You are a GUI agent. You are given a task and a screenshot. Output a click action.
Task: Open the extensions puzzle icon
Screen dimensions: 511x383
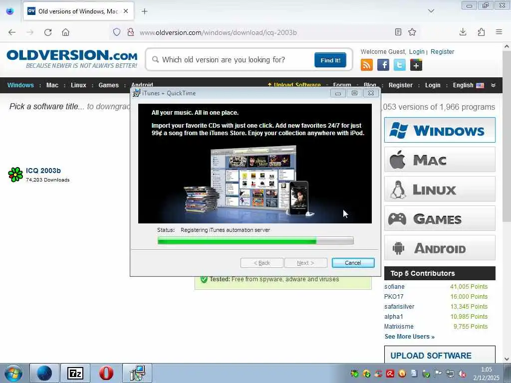point(481,32)
